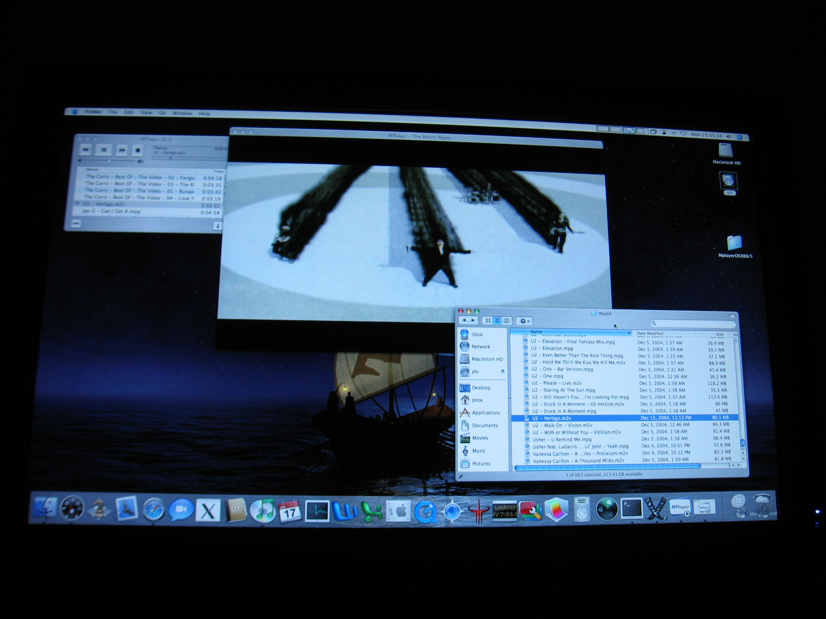Screen dimensions: 826x619
Task: Launch iTunes from the Dock
Action: (x=263, y=510)
